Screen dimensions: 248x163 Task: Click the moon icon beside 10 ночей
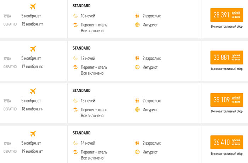click(x=75, y=16)
